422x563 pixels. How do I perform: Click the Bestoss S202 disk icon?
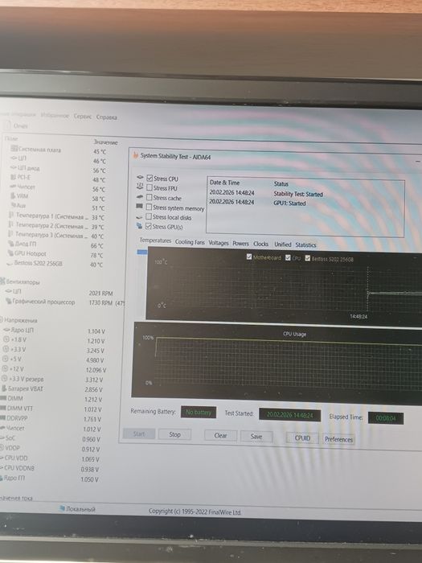coord(10,263)
